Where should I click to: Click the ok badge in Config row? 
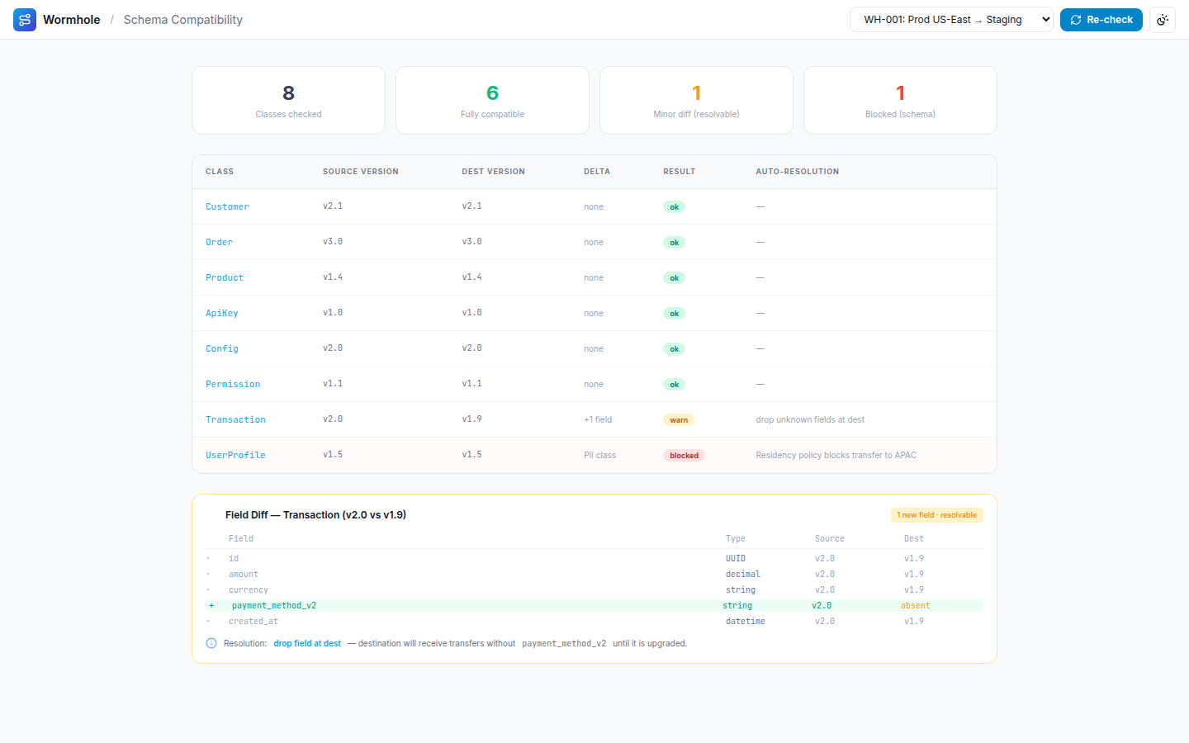[674, 349]
